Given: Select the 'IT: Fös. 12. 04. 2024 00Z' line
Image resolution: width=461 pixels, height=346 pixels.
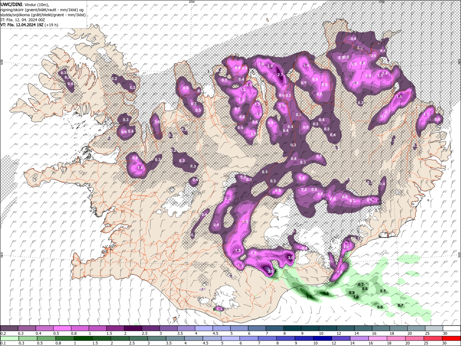Looking at the screenshot, I should (x=23, y=19).
